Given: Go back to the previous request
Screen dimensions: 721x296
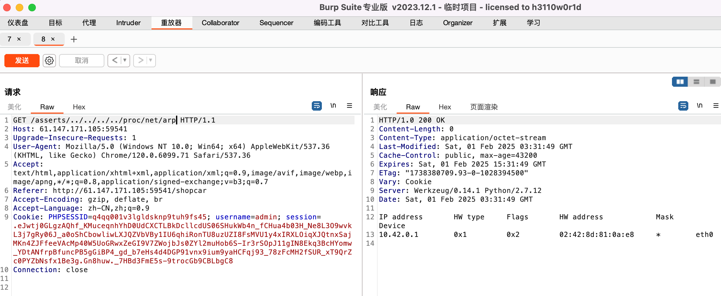Looking at the screenshot, I should (x=115, y=60).
